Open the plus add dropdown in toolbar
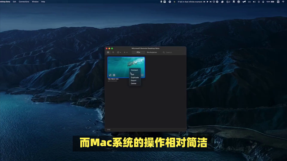This screenshot has height=161, width=287. point(126,52)
